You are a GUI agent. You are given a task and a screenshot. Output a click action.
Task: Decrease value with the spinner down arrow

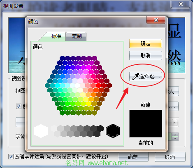[x=175, y=138]
